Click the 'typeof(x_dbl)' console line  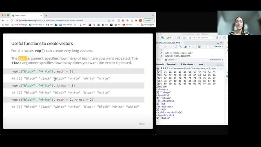pos(166,115)
